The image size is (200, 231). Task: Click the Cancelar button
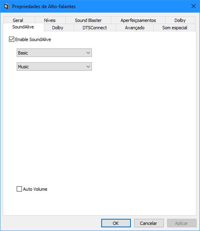(x=149, y=223)
